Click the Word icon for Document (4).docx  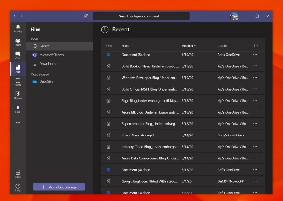pos(108,170)
